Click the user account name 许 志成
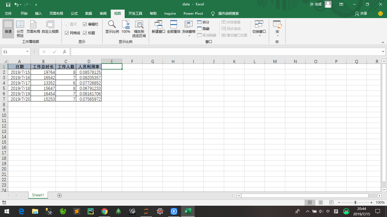This screenshot has height=217, width=387. pyautogui.click(x=316, y=4)
